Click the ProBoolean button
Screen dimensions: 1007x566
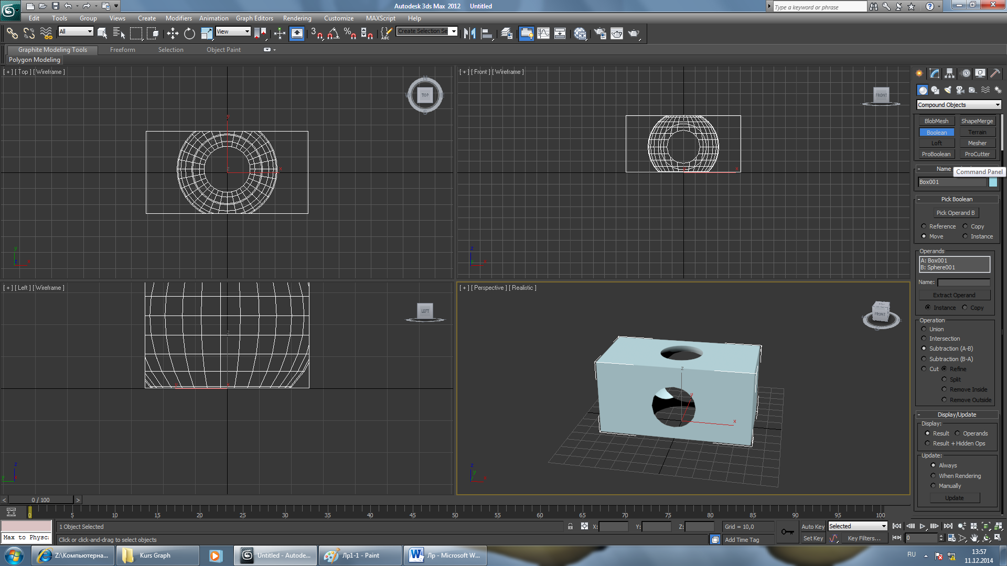pyautogui.click(x=936, y=154)
